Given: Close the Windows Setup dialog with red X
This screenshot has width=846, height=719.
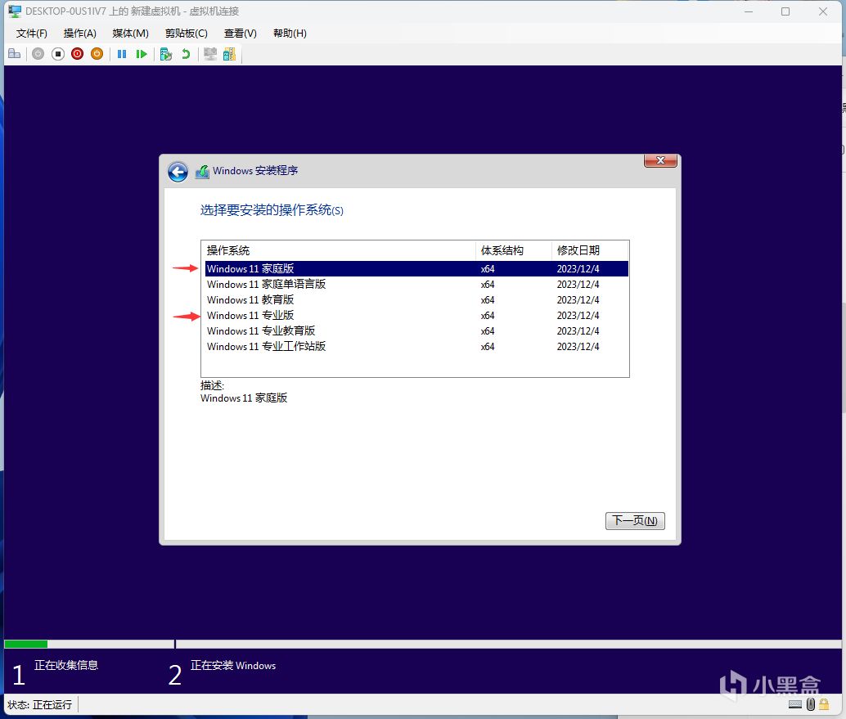Looking at the screenshot, I should coord(660,160).
